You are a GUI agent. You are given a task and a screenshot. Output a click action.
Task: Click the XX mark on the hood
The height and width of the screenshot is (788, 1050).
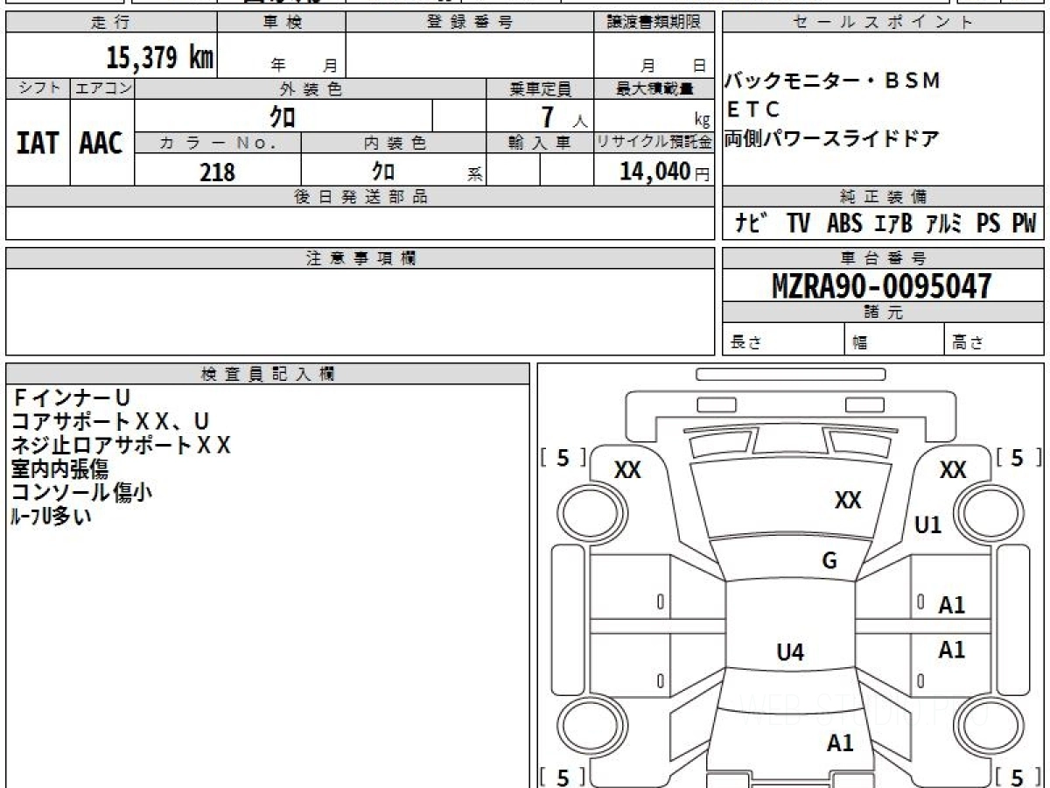(x=848, y=500)
